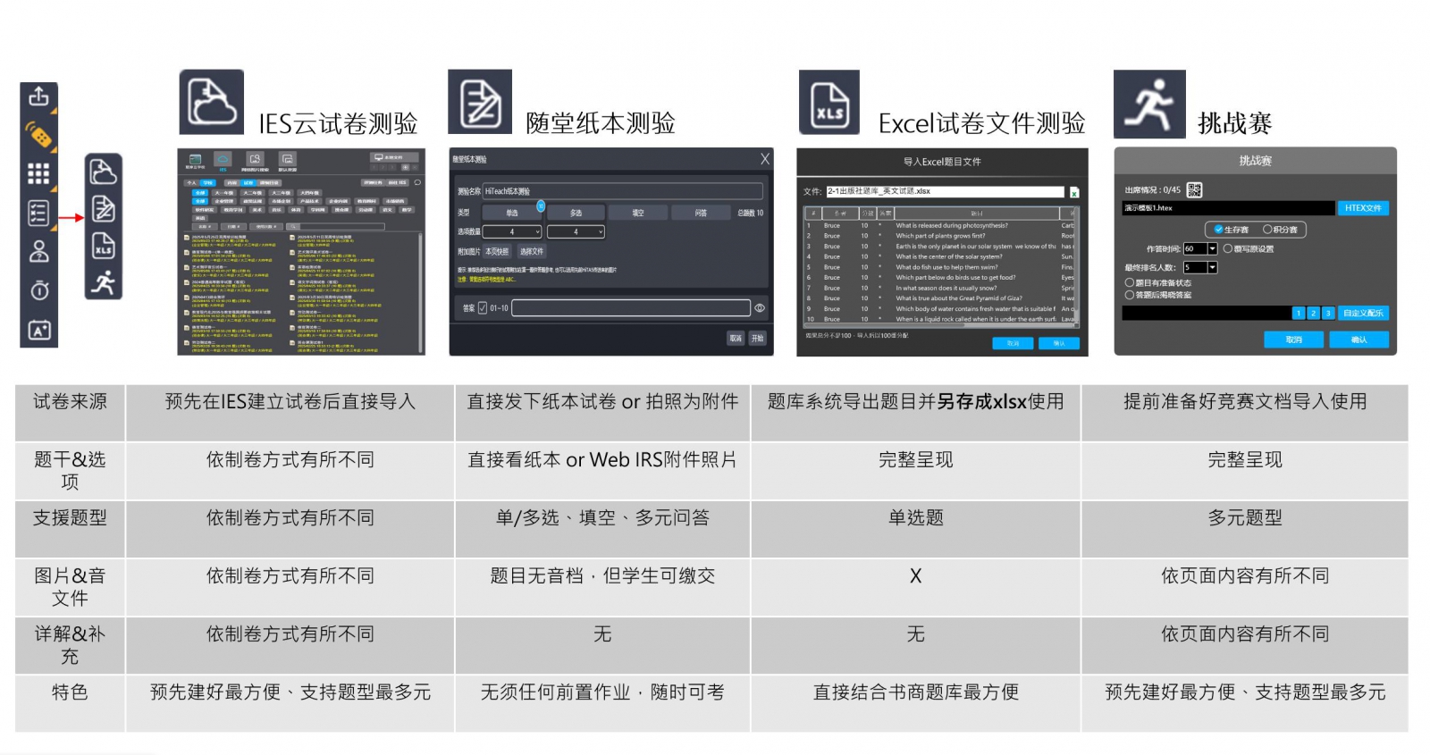The width and height of the screenshot is (1430, 755).
Task: Click the share/export icon in the left toolbar
Action: click(x=38, y=96)
